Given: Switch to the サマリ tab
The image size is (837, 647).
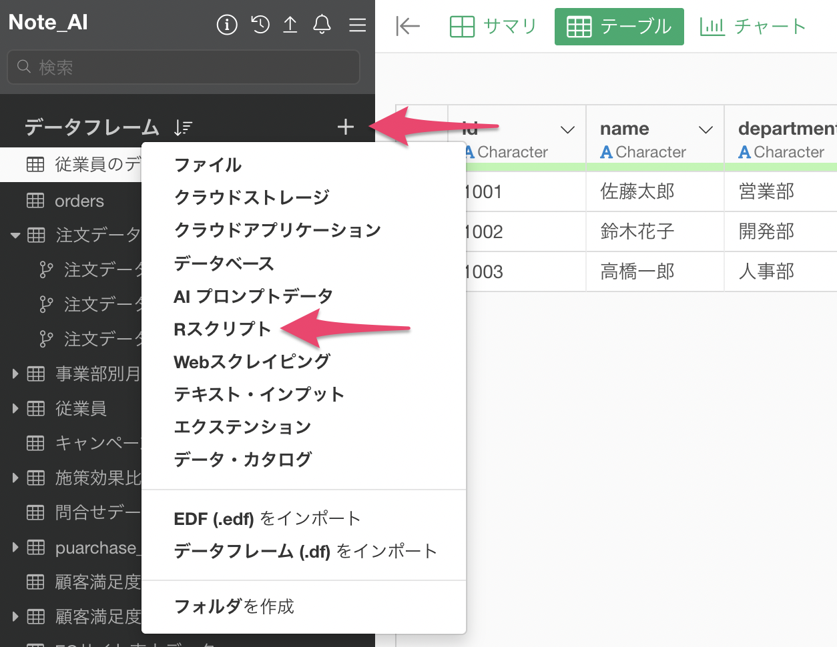Looking at the screenshot, I should (493, 27).
